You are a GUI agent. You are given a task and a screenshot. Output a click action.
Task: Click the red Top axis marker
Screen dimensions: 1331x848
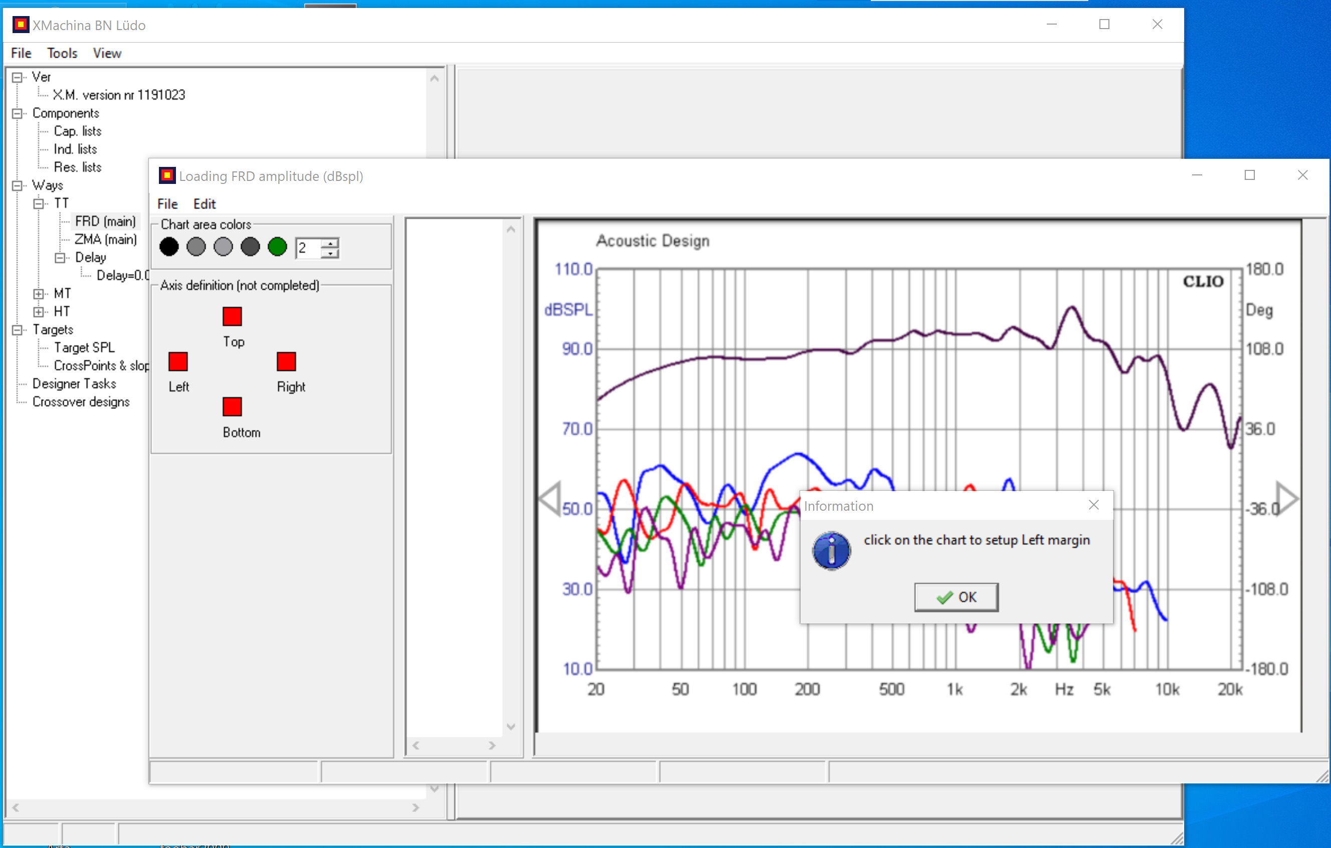click(x=232, y=317)
